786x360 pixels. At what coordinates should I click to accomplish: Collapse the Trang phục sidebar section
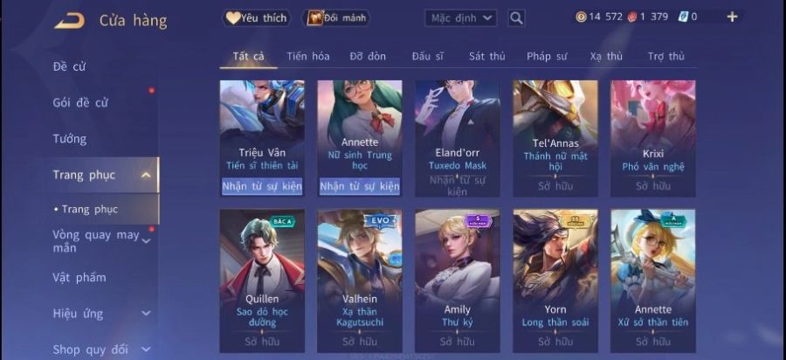pyautogui.click(x=146, y=175)
